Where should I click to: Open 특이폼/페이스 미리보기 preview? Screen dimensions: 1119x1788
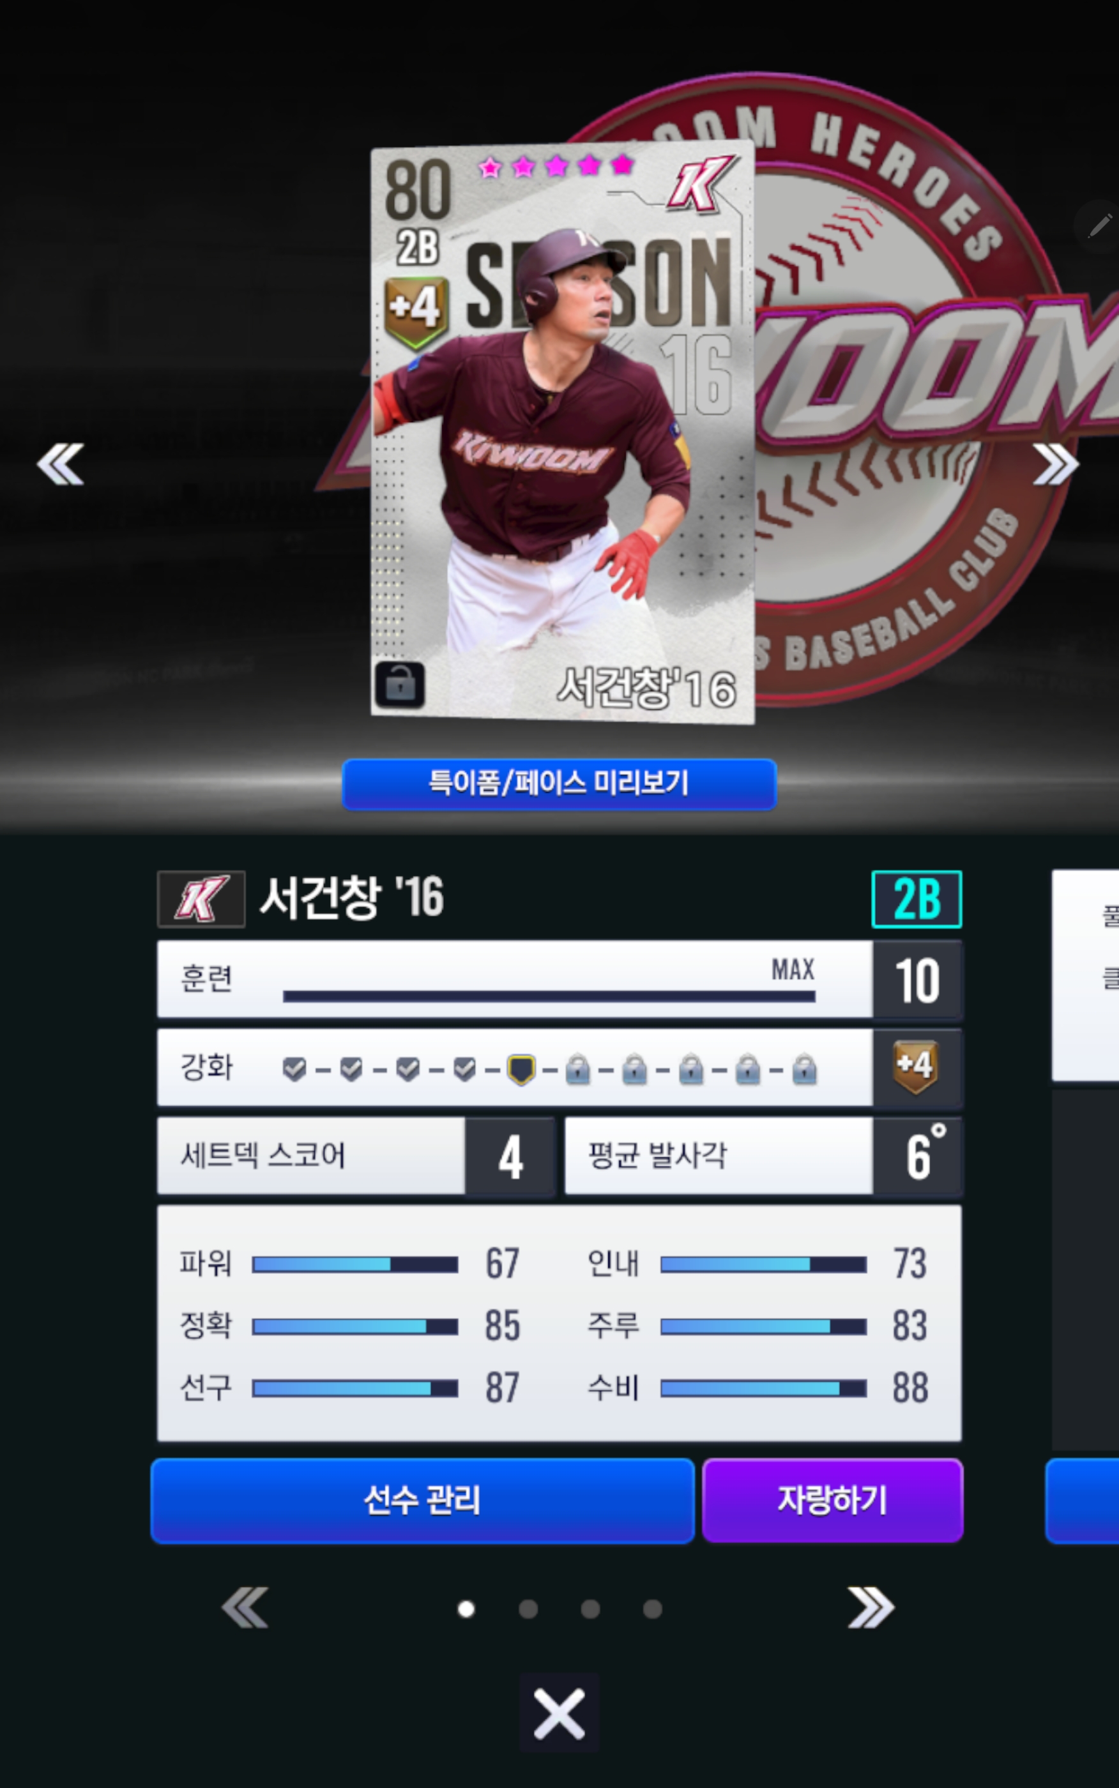pos(559,784)
